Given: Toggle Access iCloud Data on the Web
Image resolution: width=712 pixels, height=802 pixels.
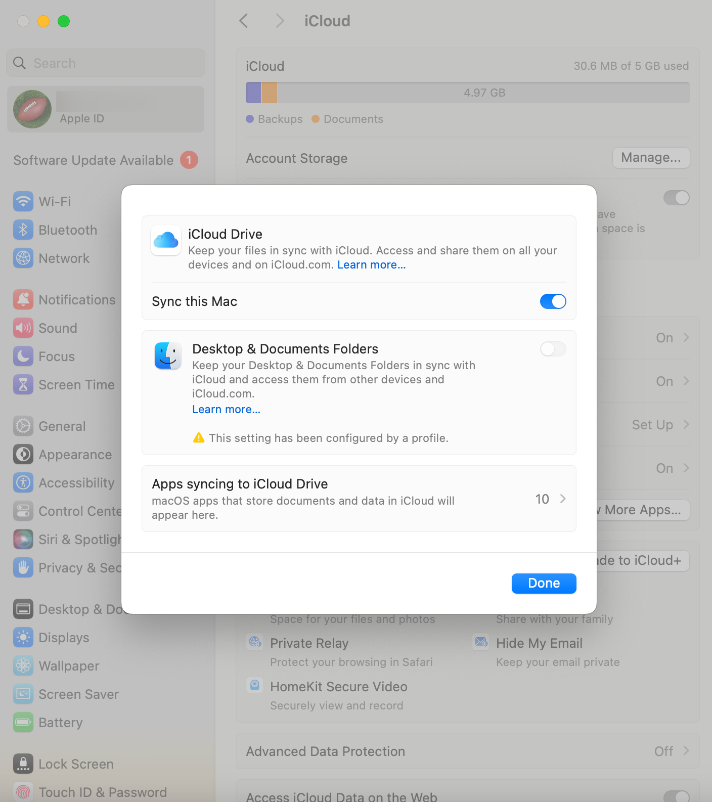Looking at the screenshot, I should (x=677, y=796).
